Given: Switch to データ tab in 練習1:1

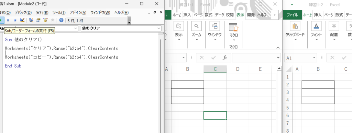Looking at the screenshot, I should point(219,15).
